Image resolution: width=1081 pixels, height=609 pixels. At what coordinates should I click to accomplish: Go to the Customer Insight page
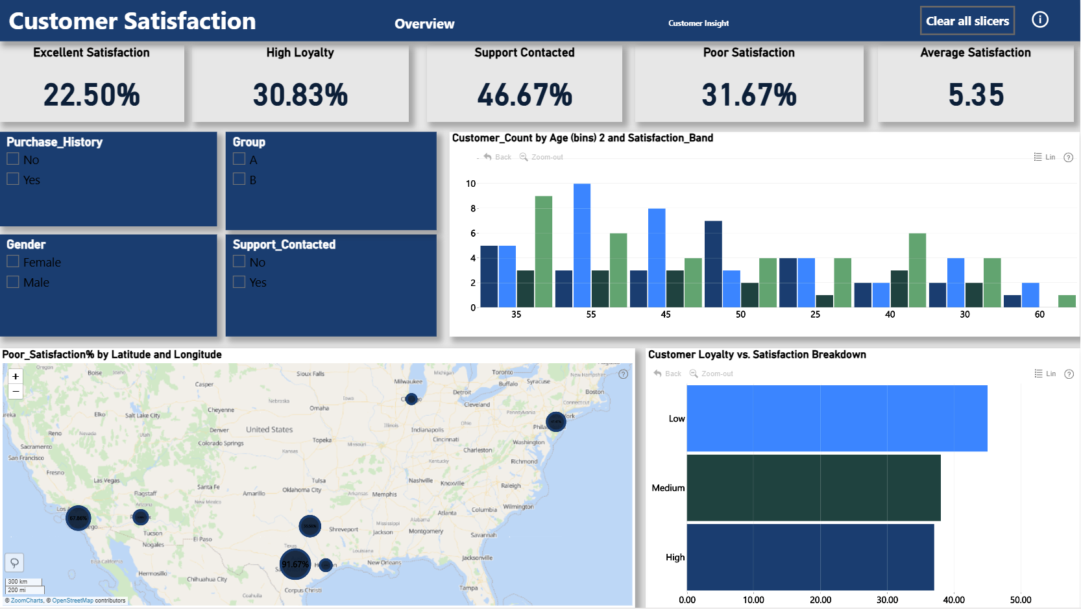(699, 23)
